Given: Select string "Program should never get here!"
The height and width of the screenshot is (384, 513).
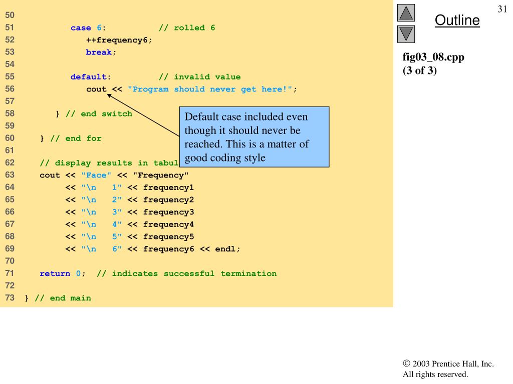Looking at the screenshot, I should pyautogui.click(x=210, y=89).
